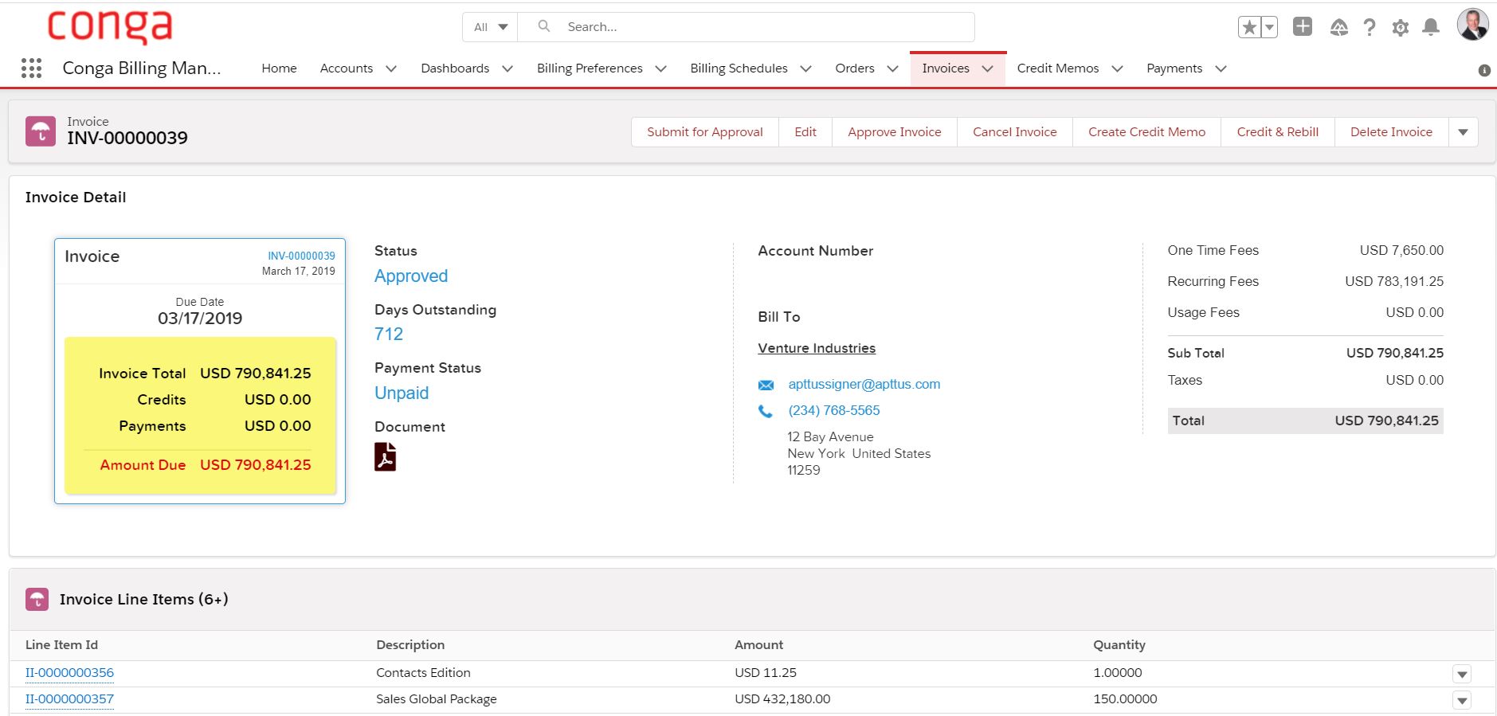Click the Favorites star icon
Screen dimensions: 1497x716
tap(1249, 28)
